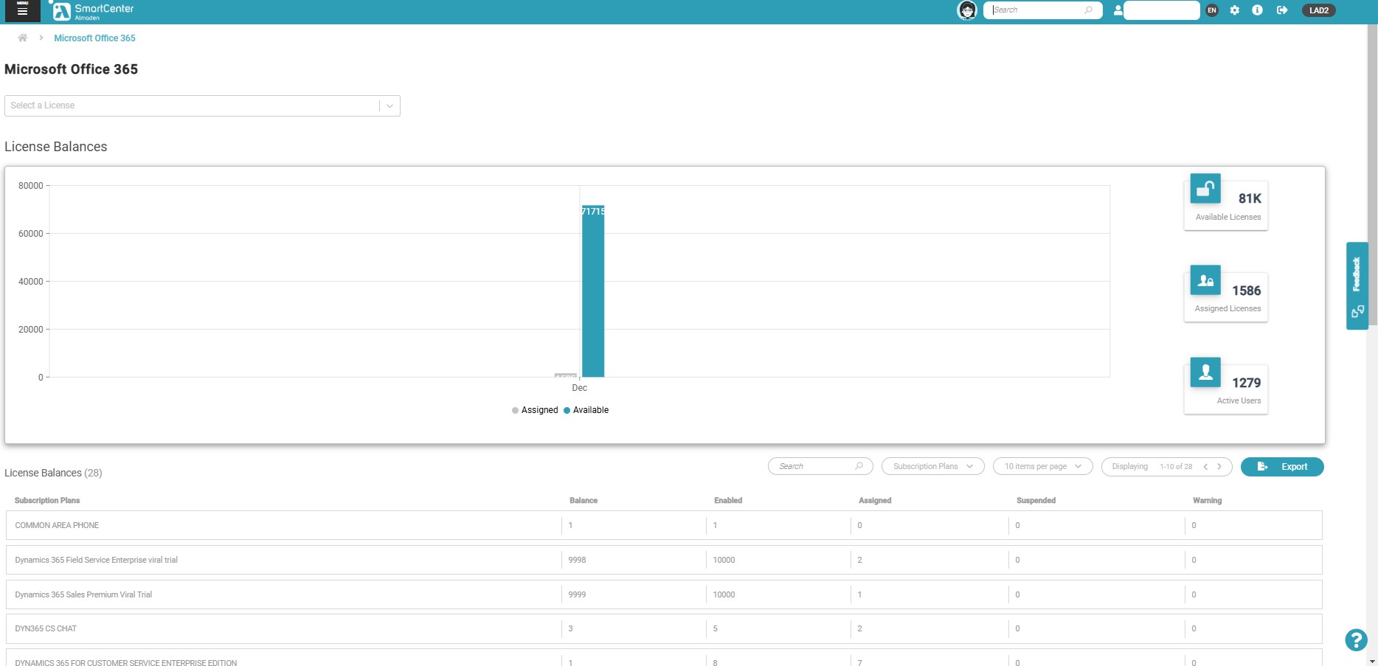Sort by Balance column header

point(584,500)
